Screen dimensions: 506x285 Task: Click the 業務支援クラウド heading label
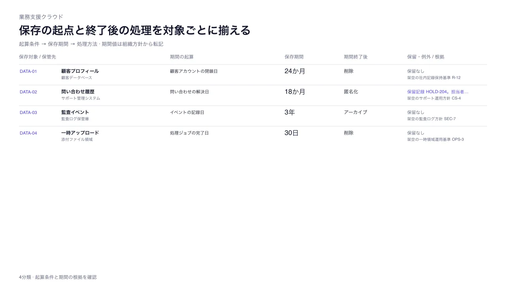click(41, 17)
